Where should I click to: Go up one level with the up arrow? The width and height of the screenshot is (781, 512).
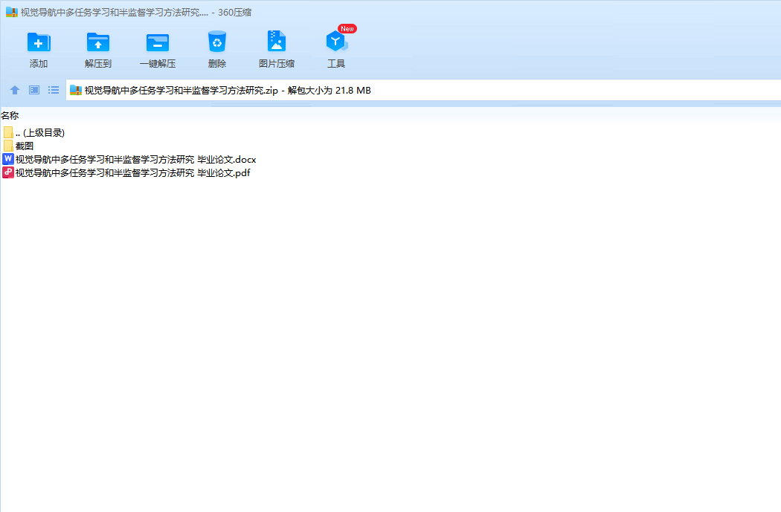tap(14, 90)
